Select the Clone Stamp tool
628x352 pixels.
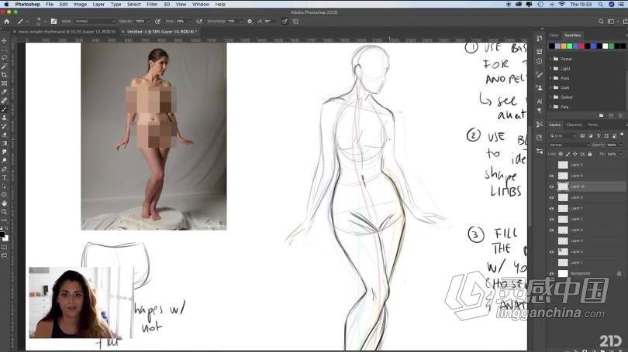pyautogui.click(x=4, y=118)
